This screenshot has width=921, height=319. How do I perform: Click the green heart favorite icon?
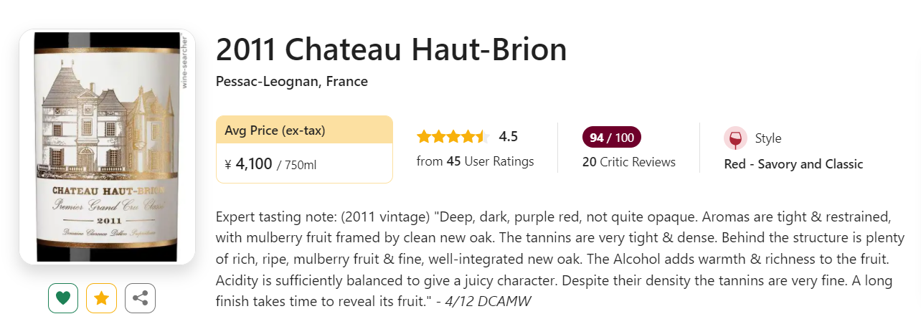click(x=63, y=298)
